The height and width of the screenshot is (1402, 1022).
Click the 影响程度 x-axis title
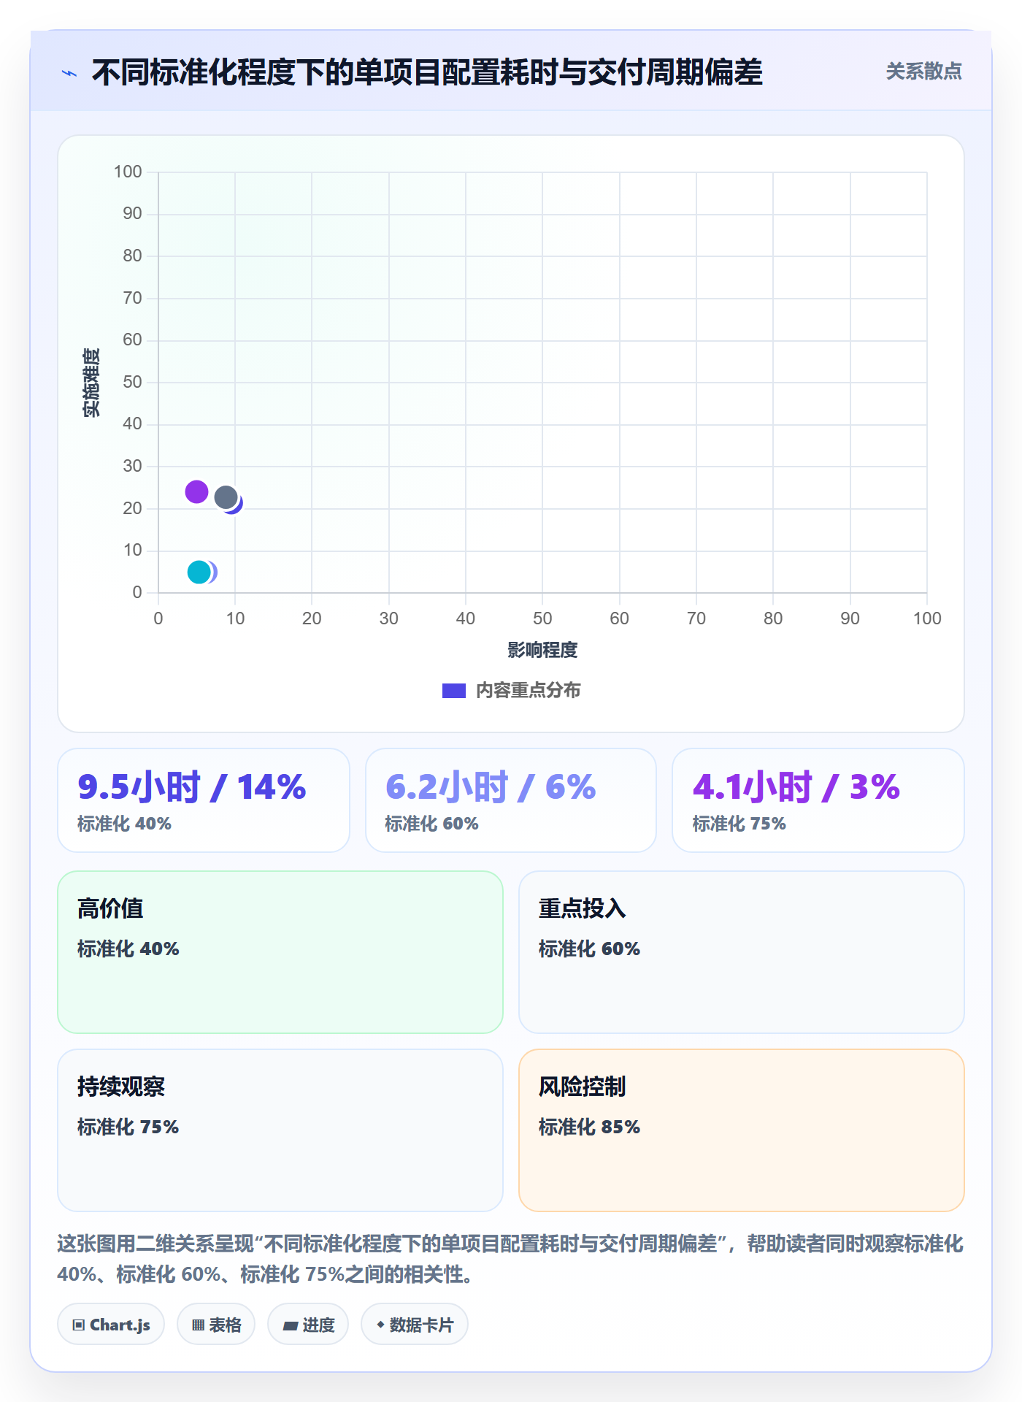542,650
